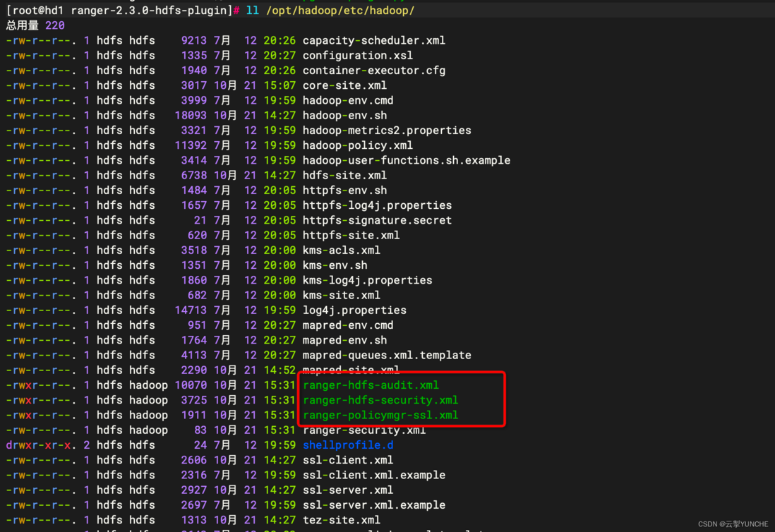Image resolution: width=775 pixels, height=532 pixels.
Task: Click kms-log4j.properties text
Action: (x=367, y=280)
